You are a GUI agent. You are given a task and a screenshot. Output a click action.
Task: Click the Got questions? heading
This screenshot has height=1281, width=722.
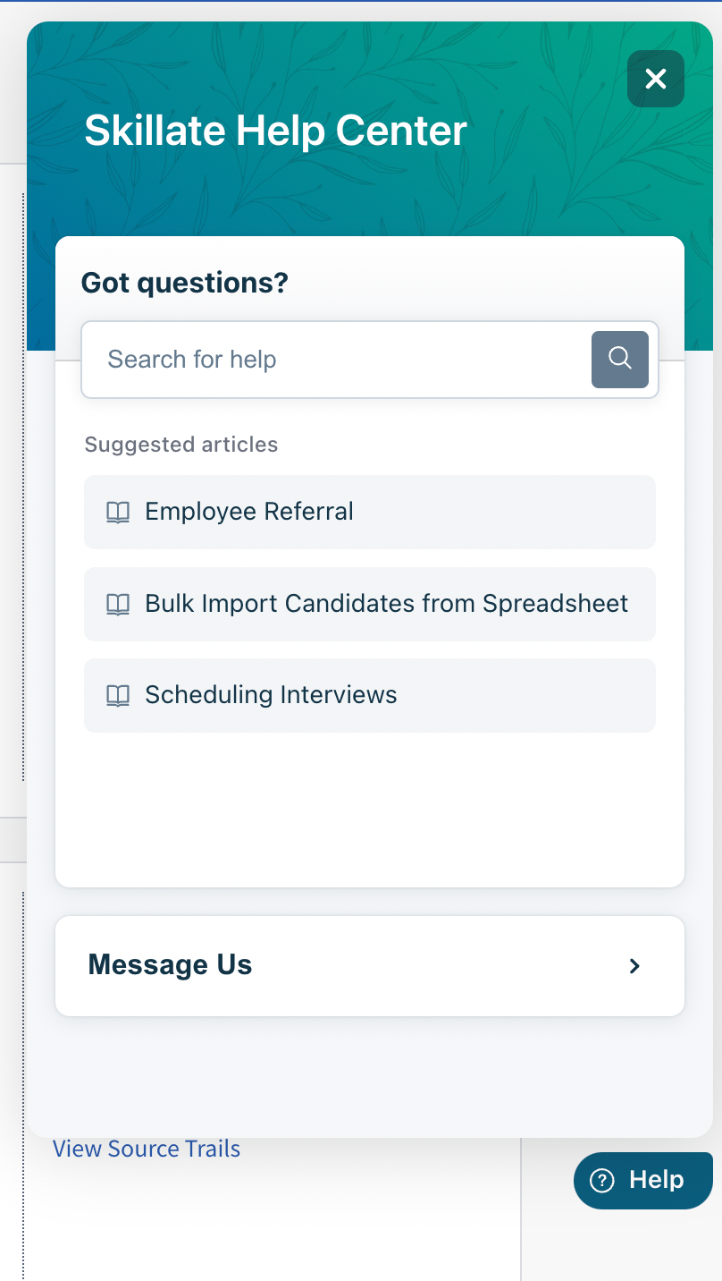[185, 284]
